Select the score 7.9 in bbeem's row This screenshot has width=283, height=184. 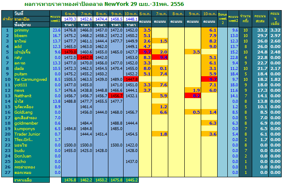click(x=209, y=36)
